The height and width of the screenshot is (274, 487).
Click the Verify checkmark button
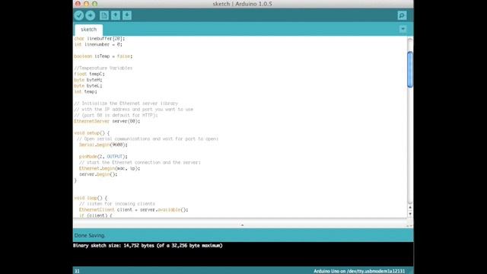click(x=79, y=15)
